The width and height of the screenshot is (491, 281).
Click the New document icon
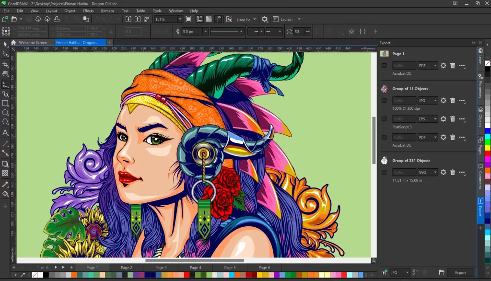(5, 19)
